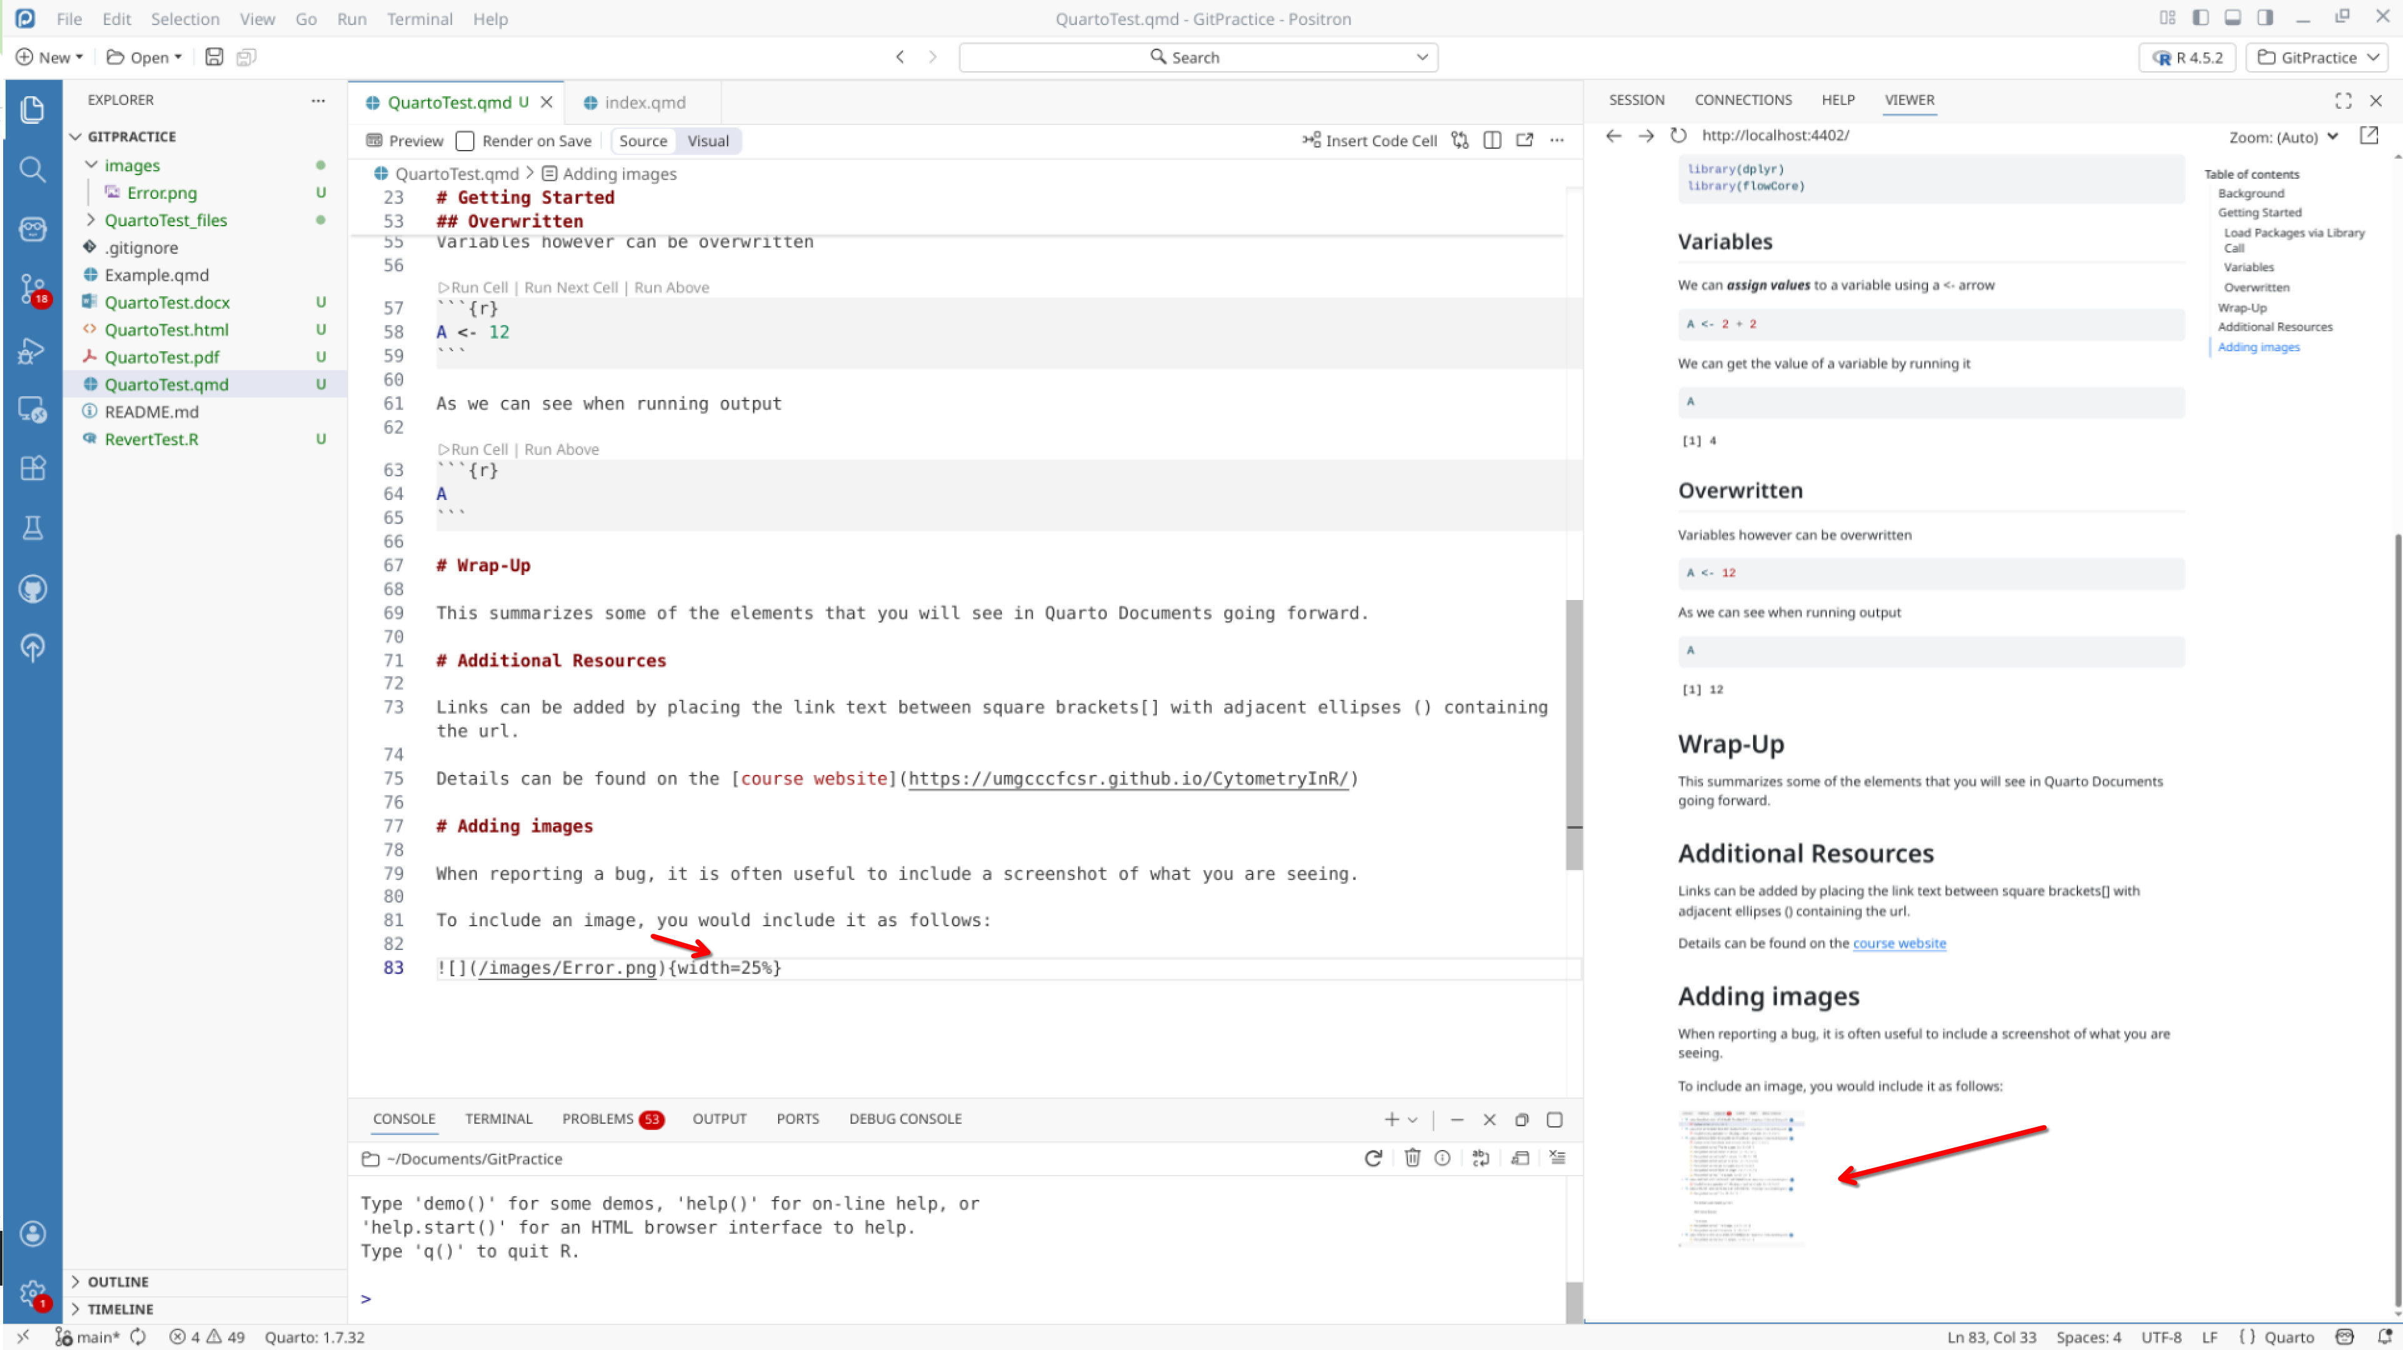2403x1350 pixels.
Task: Switch to the TERMINAL panel tab
Action: pos(498,1119)
